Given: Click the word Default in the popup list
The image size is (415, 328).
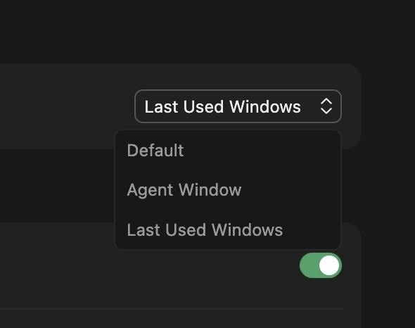Looking at the screenshot, I should 155,150.
